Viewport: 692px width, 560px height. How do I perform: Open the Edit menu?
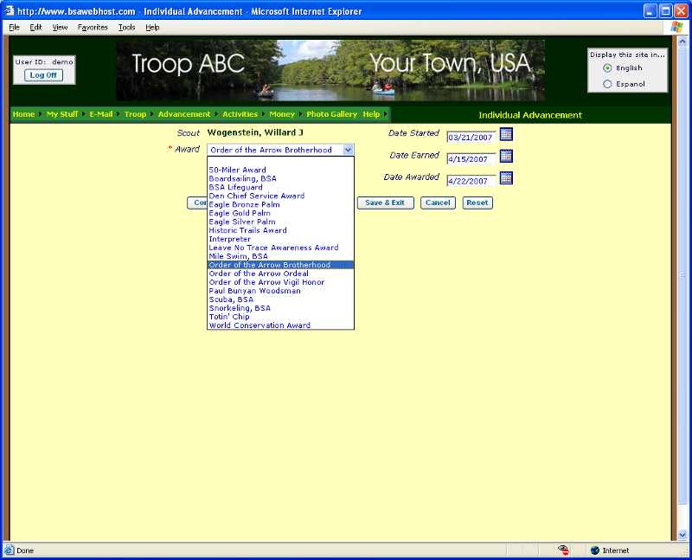click(x=35, y=28)
